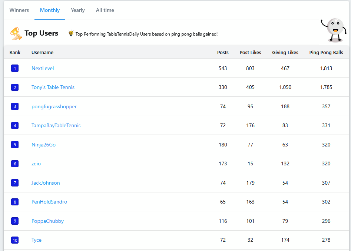Click rank badge number 8
This screenshot has height=251, width=351.
pyautogui.click(x=15, y=202)
